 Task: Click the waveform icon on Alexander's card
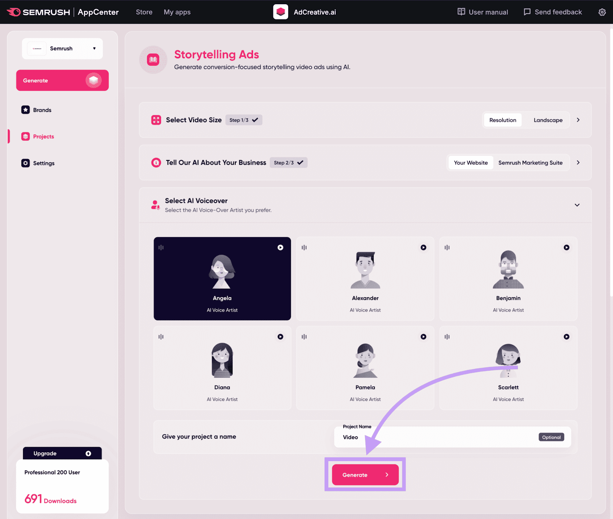pos(304,247)
